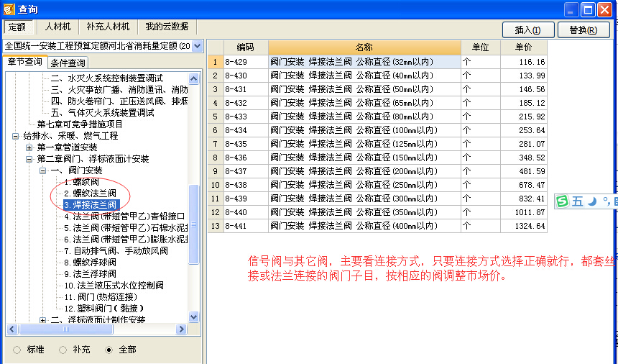Screen dimensions: 618x364
Task: Open the 我的云数据 tab
Action: coord(167,27)
